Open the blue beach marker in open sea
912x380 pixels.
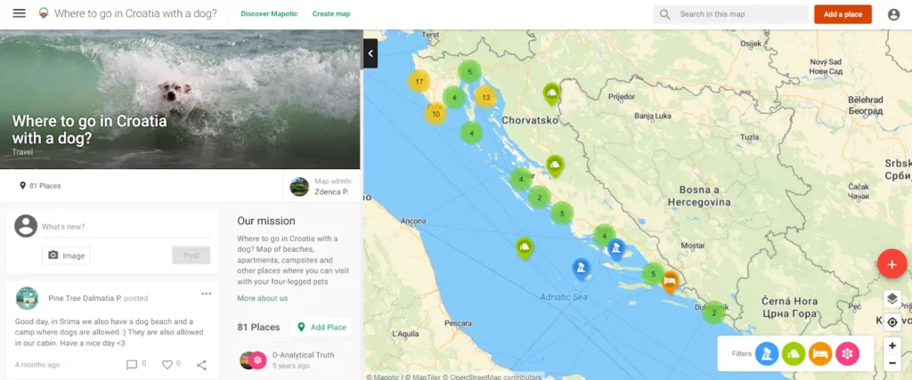pyautogui.click(x=581, y=269)
